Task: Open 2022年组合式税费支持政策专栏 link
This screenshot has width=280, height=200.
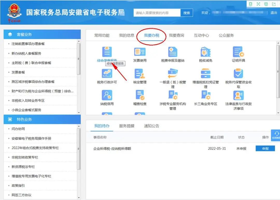Action: click(35, 148)
